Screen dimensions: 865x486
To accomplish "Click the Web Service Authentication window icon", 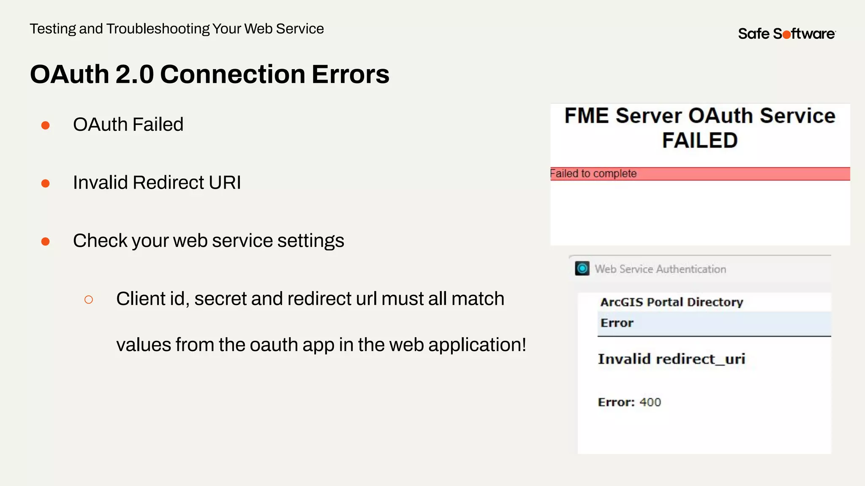I will (582, 268).
